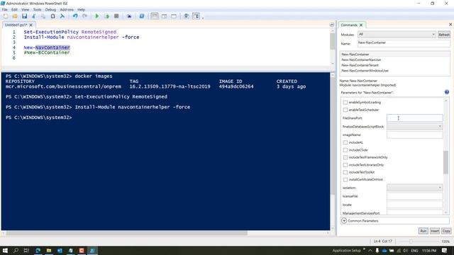Click into the FileSharePort input field
Screen dimensions: 454x255
tap(414, 118)
